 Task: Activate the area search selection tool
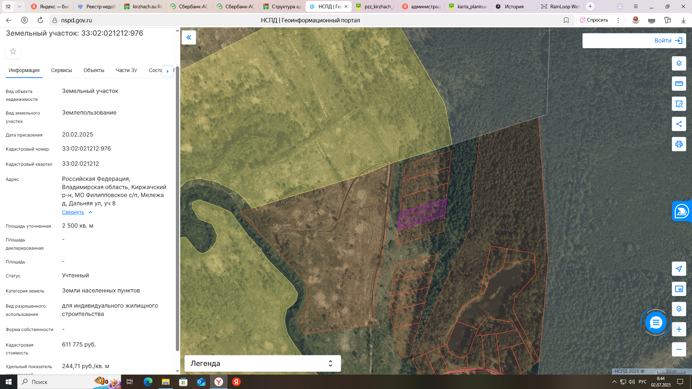pos(679,104)
